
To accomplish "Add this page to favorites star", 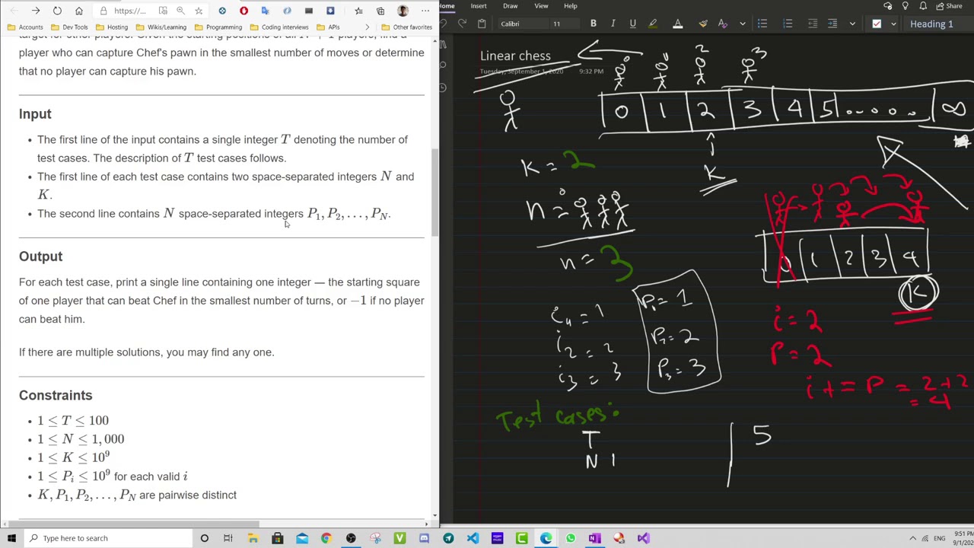I will coord(199,11).
